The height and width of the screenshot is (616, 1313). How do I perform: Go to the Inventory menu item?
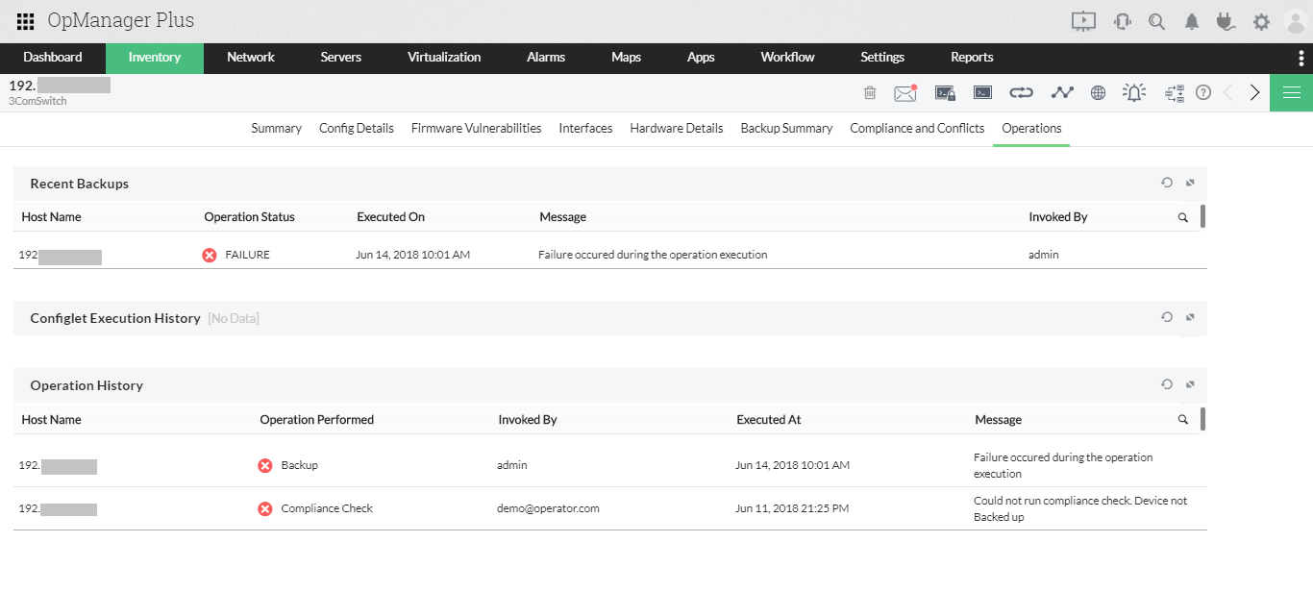[x=155, y=58]
